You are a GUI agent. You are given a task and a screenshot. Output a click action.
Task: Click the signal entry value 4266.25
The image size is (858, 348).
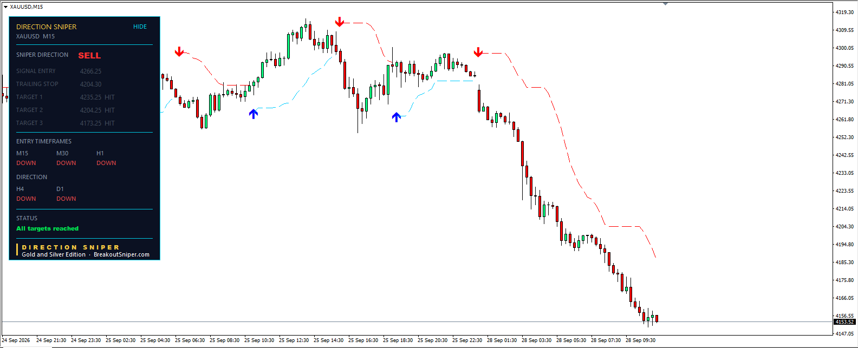pyautogui.click(x=90, y=71)
